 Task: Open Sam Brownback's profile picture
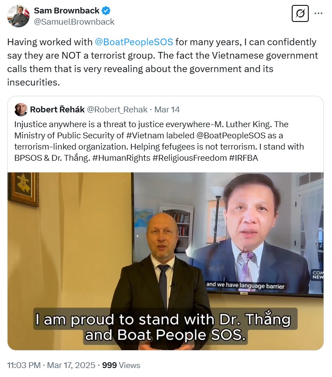click(18, 16)
